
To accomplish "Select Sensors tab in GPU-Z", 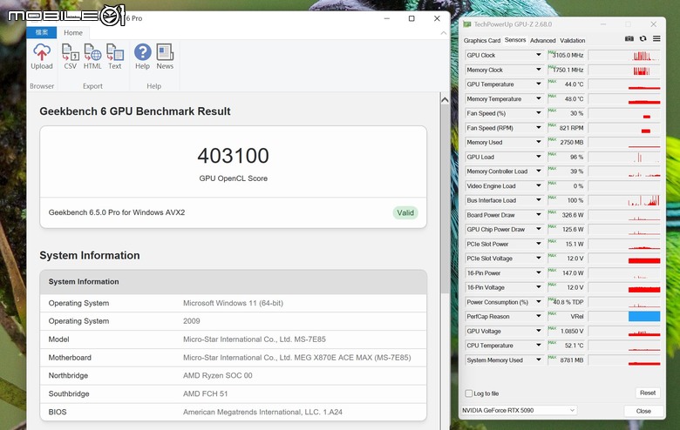I will pos(515,40).
